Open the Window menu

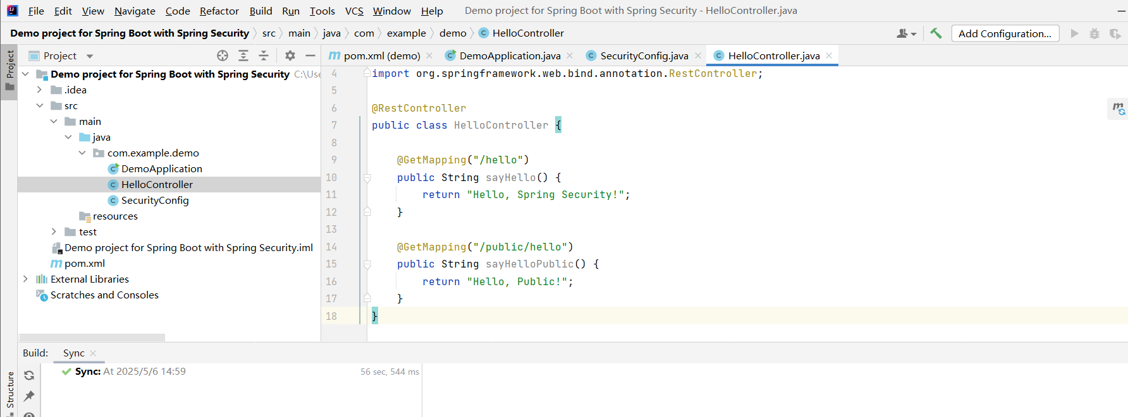point(391,11)
